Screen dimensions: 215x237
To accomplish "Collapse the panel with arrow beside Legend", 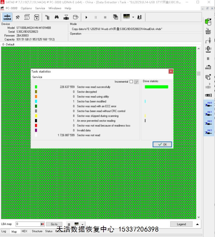I will tap(198, 224).
